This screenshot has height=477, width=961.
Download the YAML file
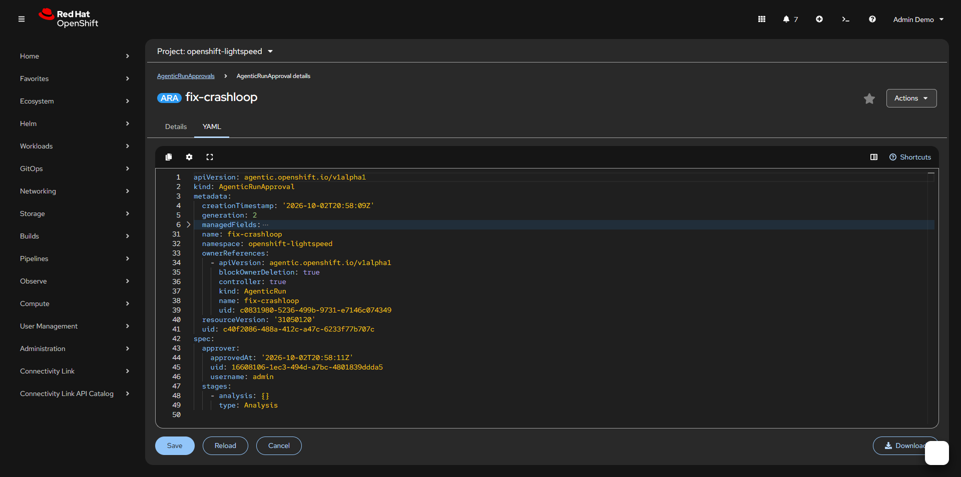click(905, 445)
